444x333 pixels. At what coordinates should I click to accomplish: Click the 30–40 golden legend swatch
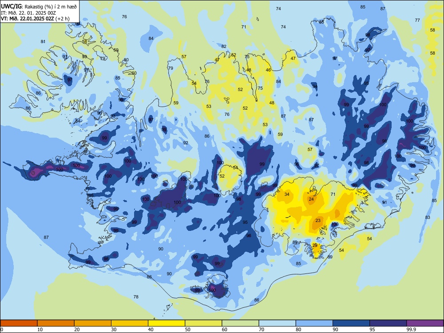click(130, 323)
